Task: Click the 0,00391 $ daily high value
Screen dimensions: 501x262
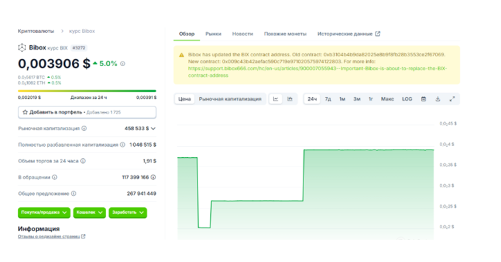Action: tap(146, 98)
